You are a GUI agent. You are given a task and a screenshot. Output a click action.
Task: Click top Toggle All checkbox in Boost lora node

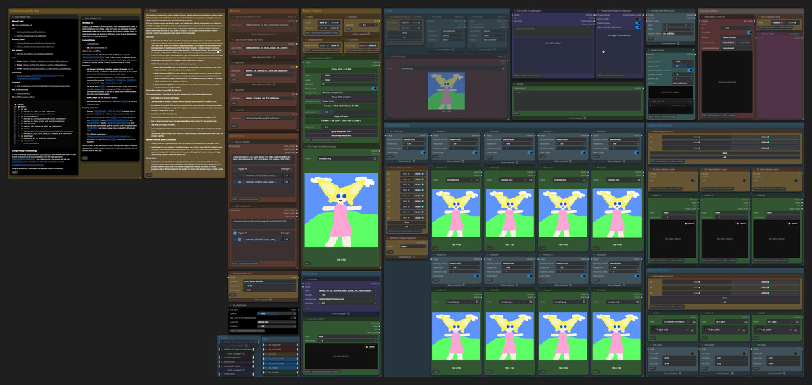click(x=235, y=169)
